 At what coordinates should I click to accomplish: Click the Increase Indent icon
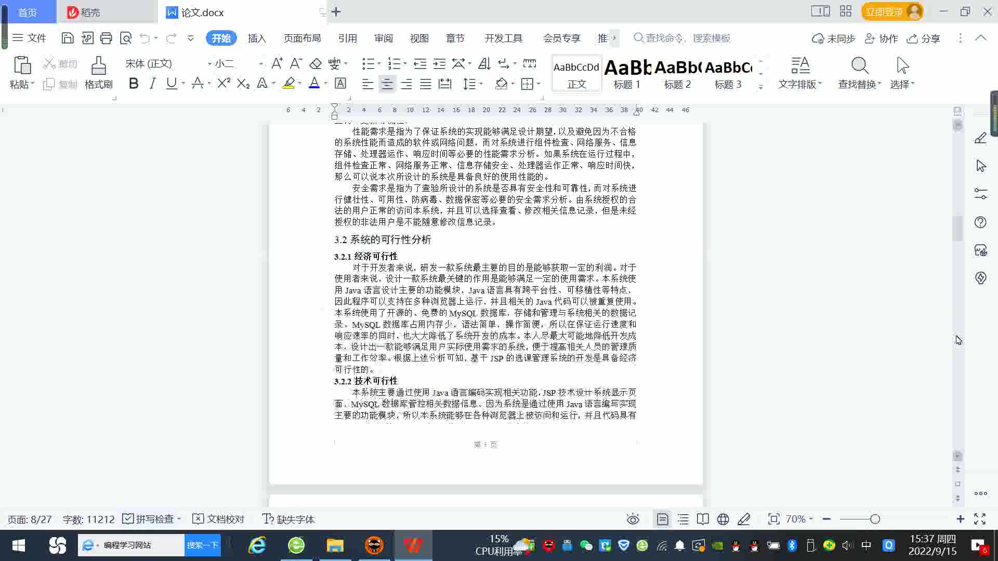pyautogui.click(x=440, y=63)
